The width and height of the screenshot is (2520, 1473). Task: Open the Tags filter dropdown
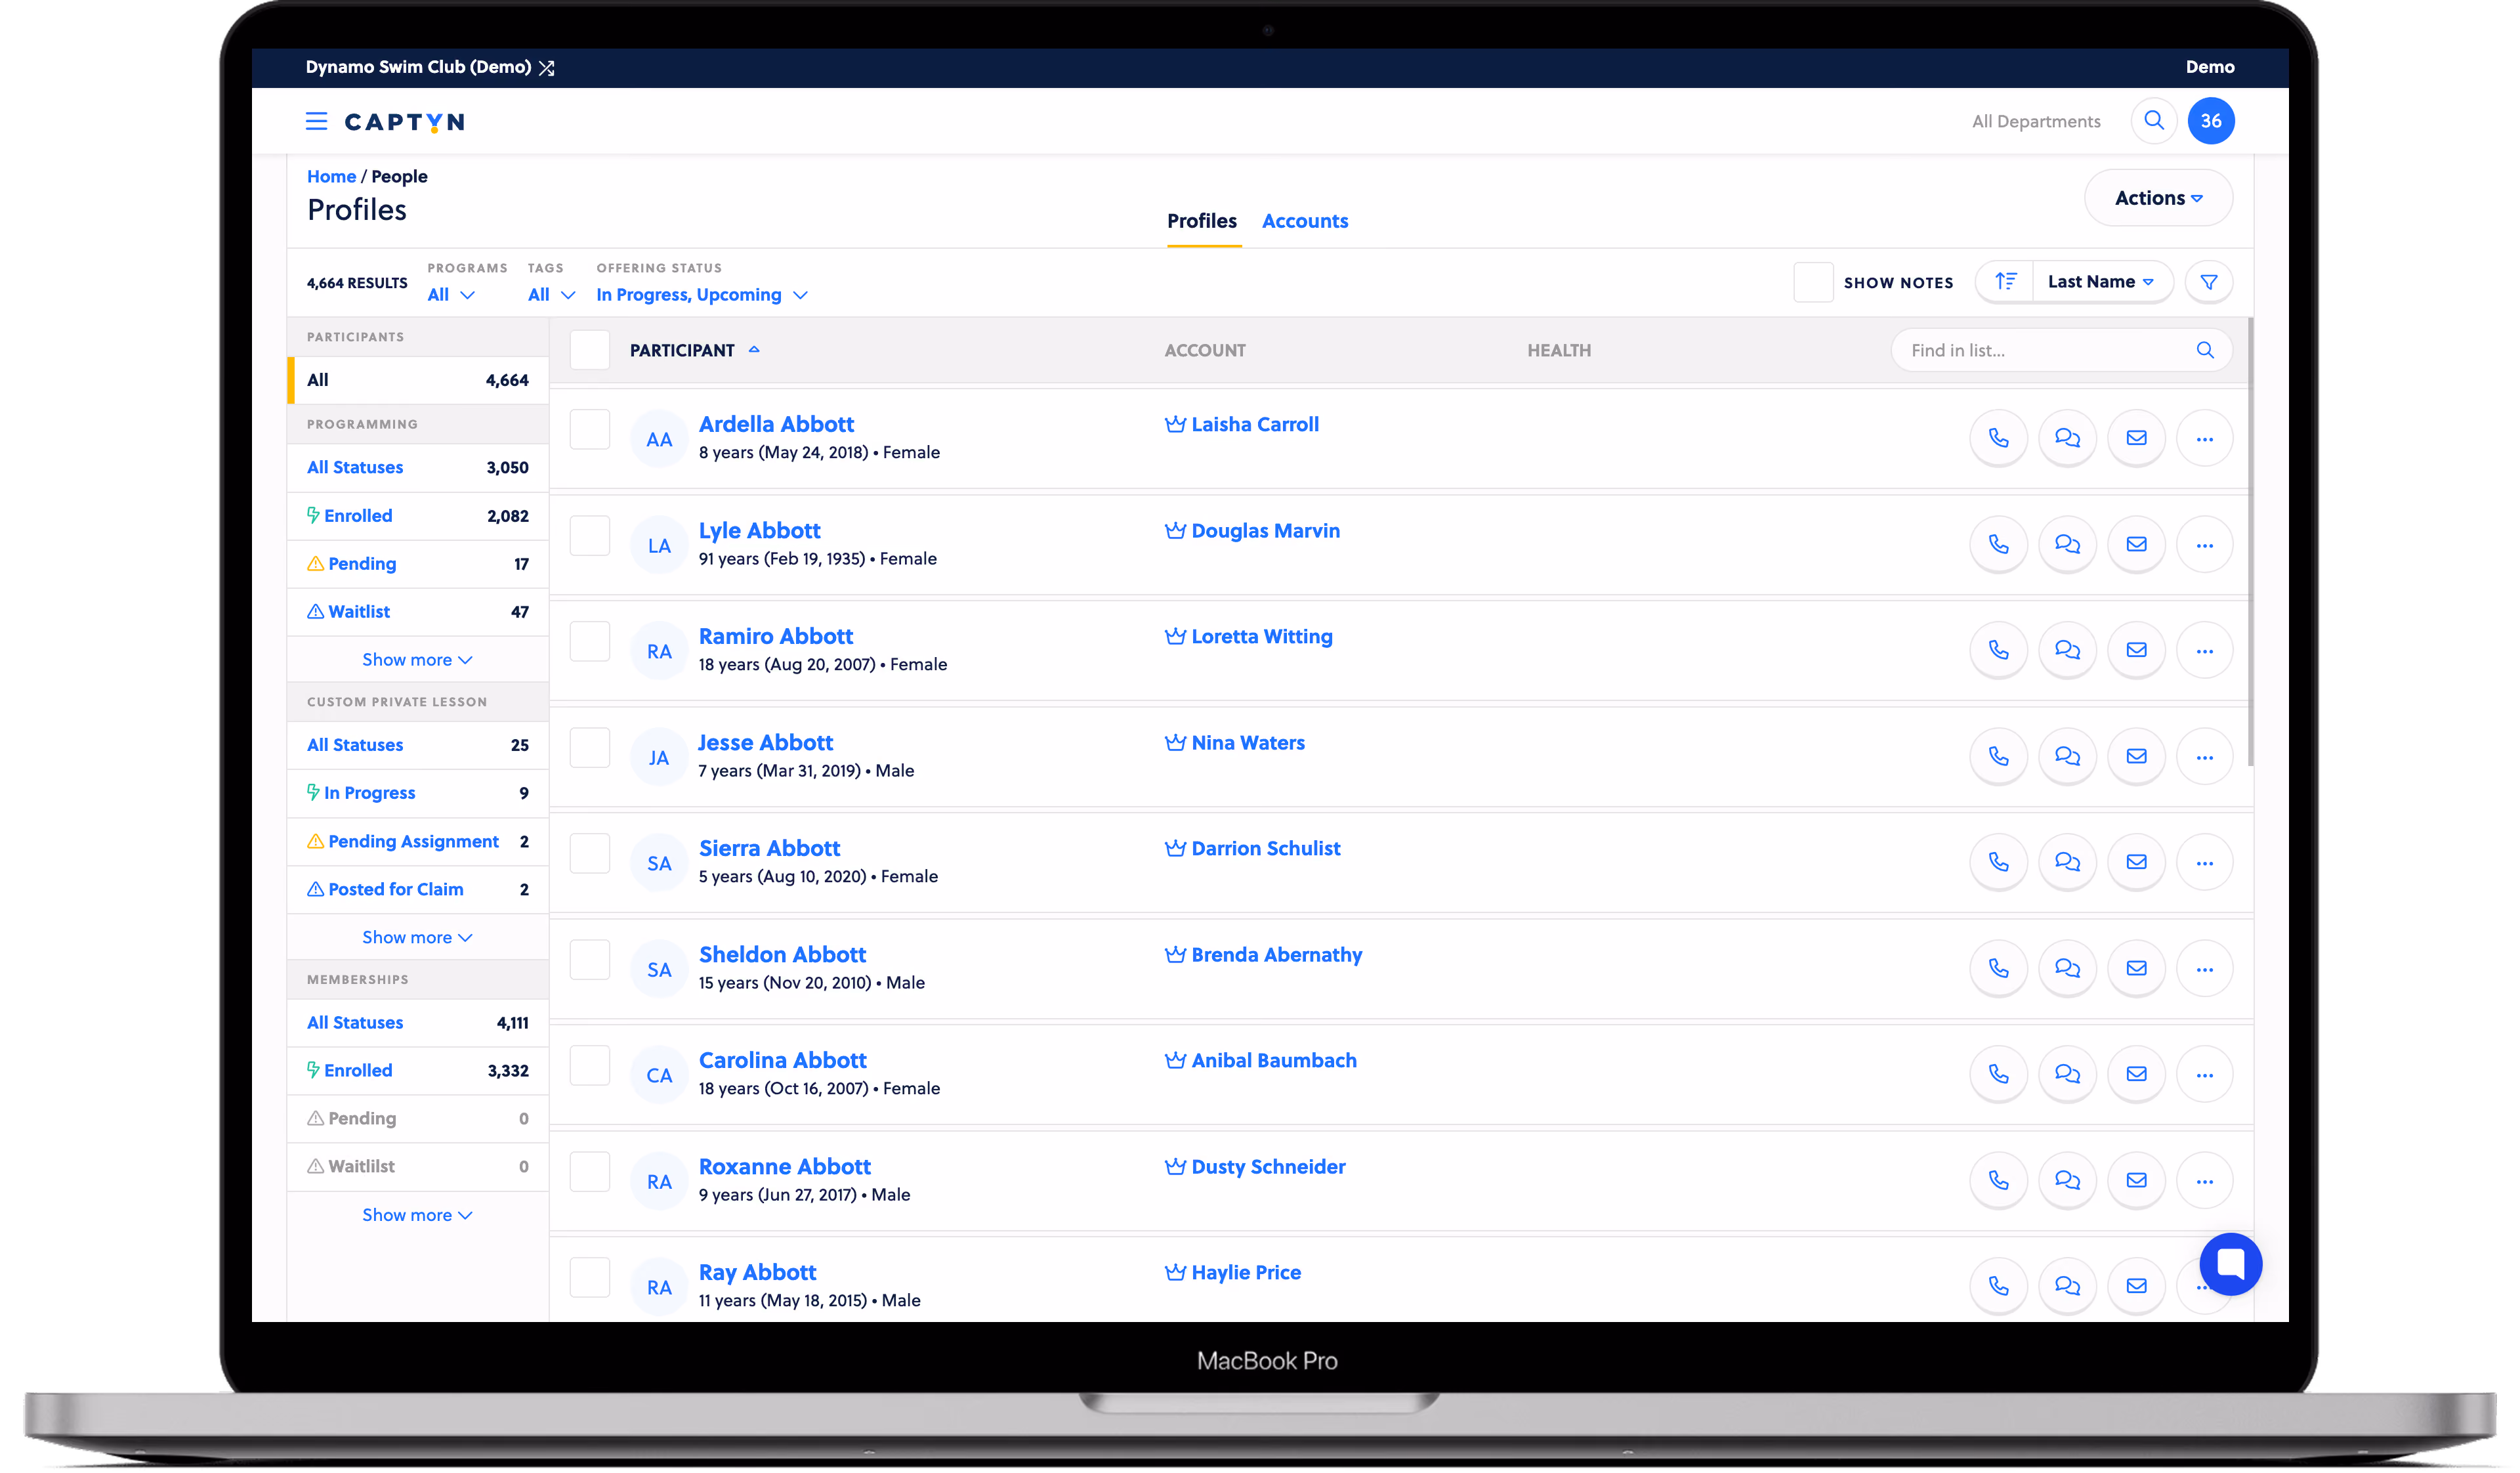click(x=551, y=295)
